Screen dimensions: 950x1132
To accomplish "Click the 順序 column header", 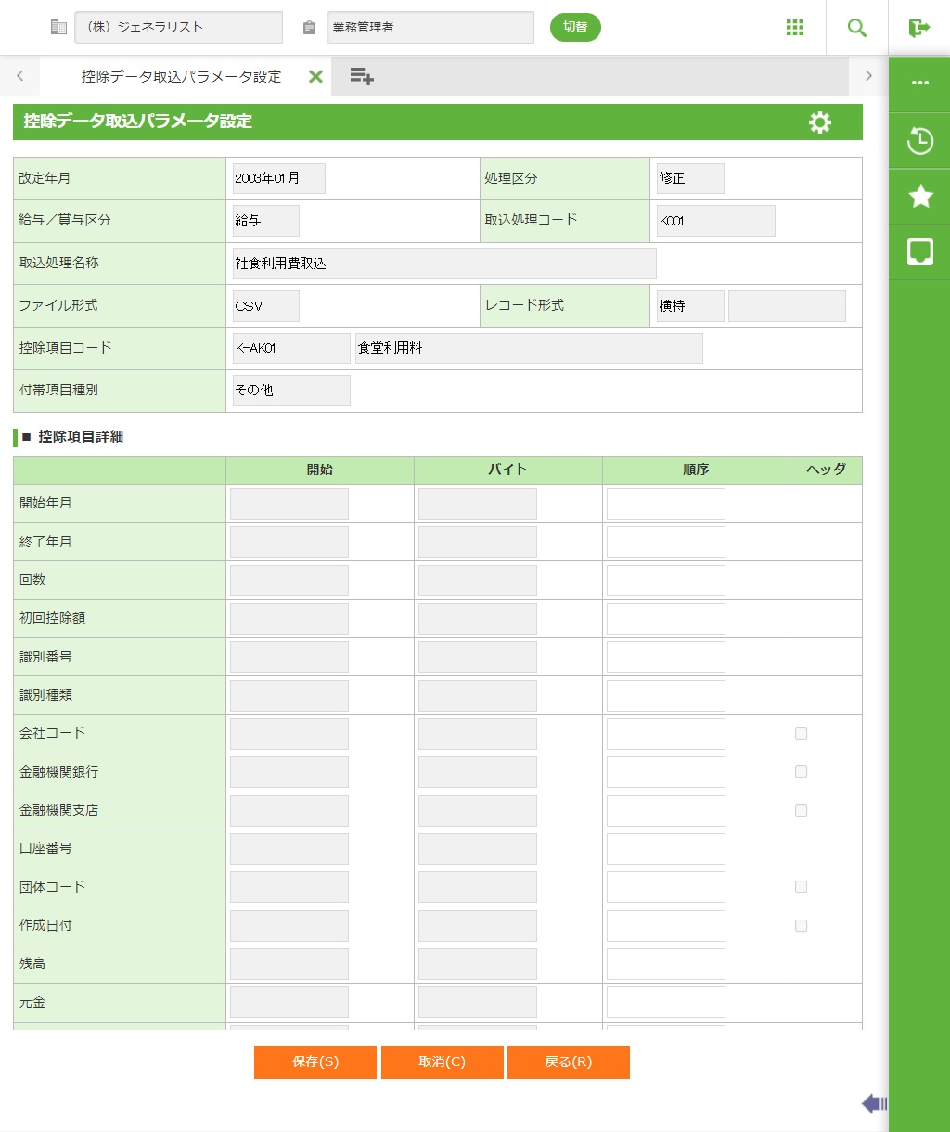I will pos(696,470).
